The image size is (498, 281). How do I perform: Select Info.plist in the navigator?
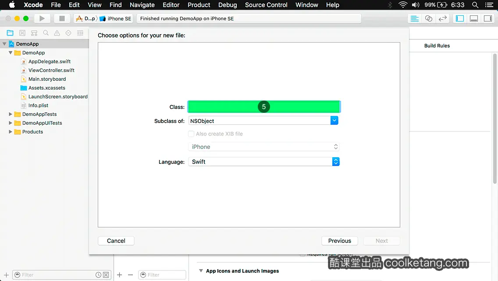(x=38, y=105)
